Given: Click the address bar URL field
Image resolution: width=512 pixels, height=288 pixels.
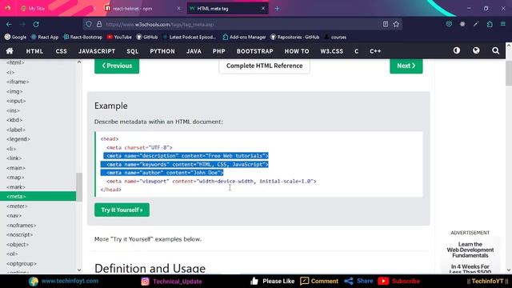Looking at the screenshot, I should [242, 25].
